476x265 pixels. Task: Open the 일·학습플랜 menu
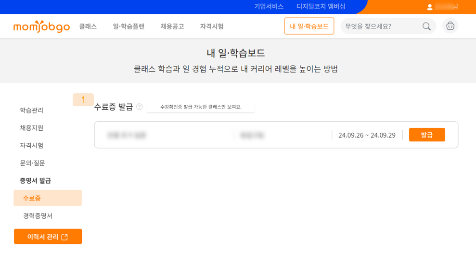point(129,26)
